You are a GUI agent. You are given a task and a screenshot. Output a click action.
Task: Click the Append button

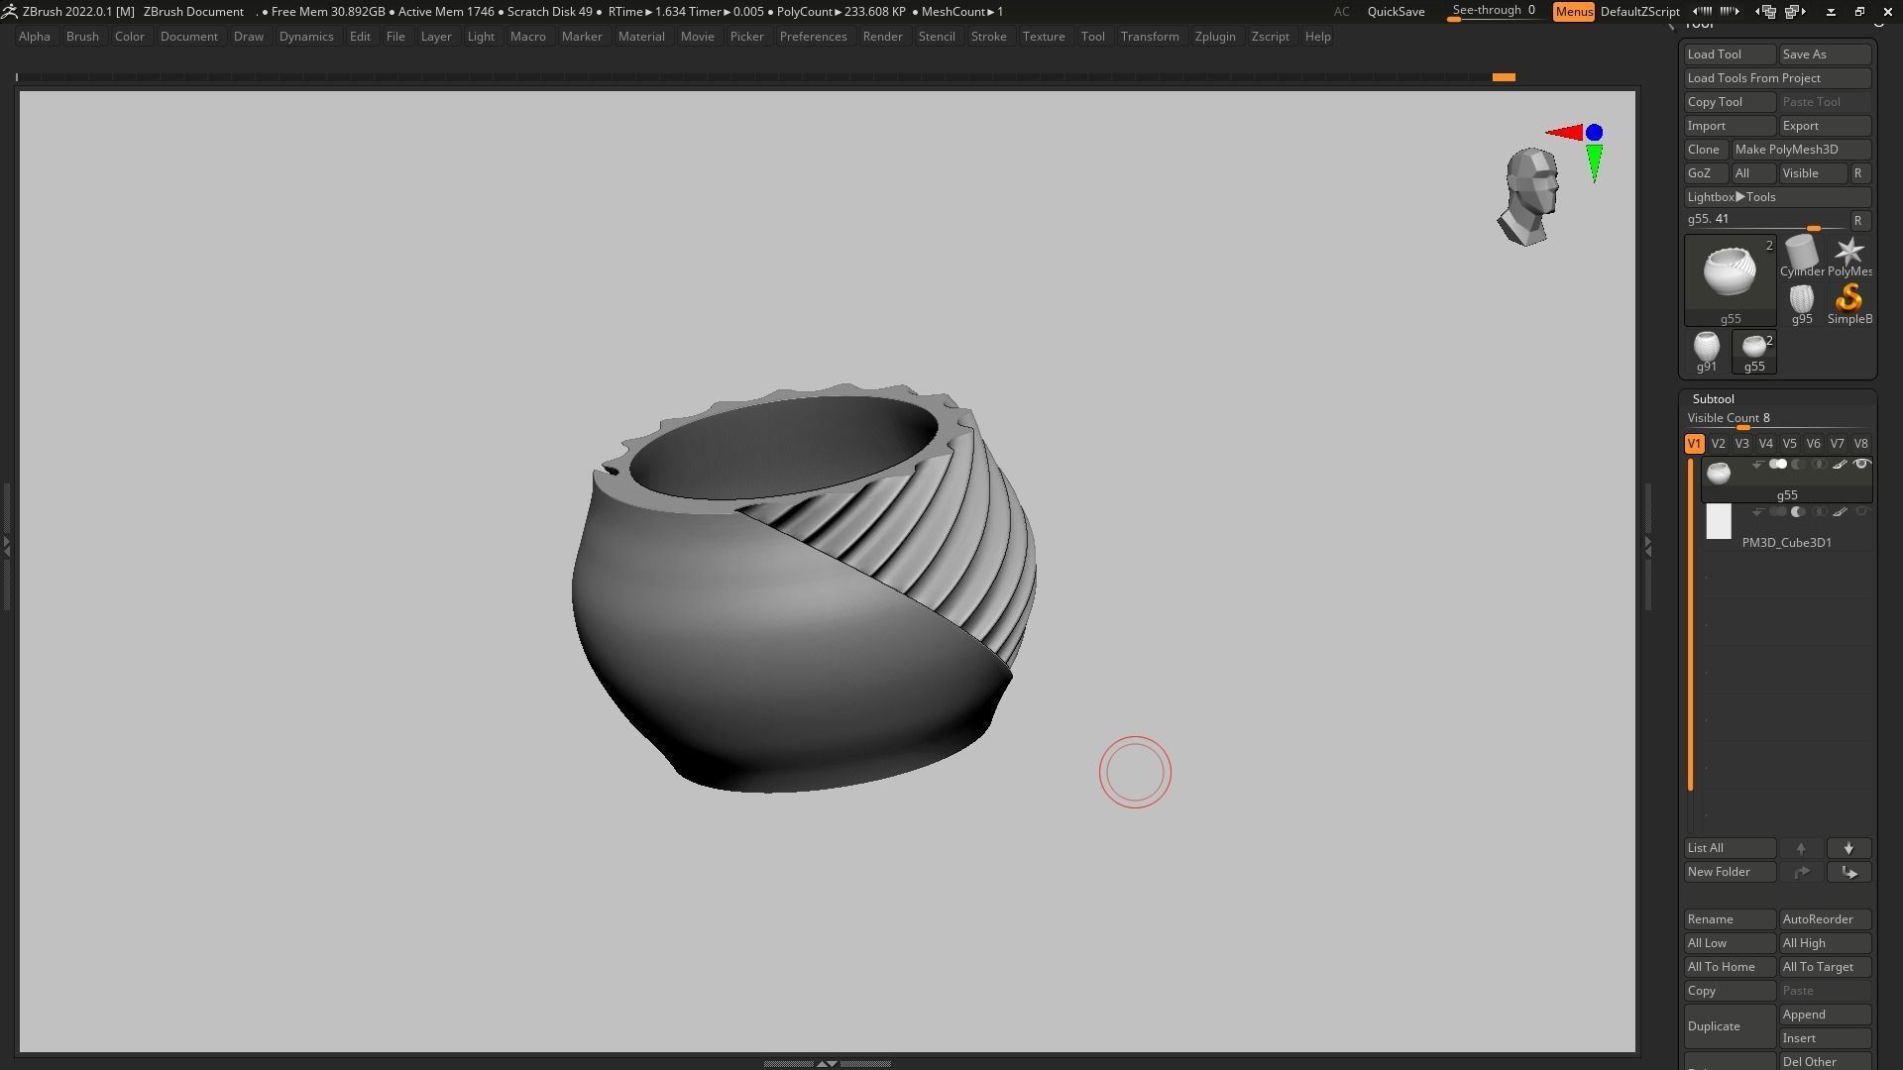coord(1825,1015)
